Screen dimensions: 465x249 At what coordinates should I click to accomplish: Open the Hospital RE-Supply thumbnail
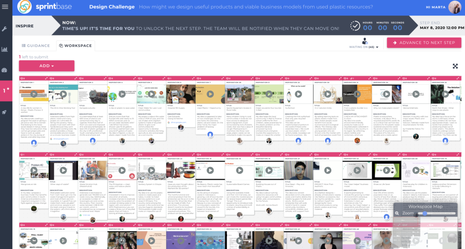pyautogui.click(x=181, y=94)
